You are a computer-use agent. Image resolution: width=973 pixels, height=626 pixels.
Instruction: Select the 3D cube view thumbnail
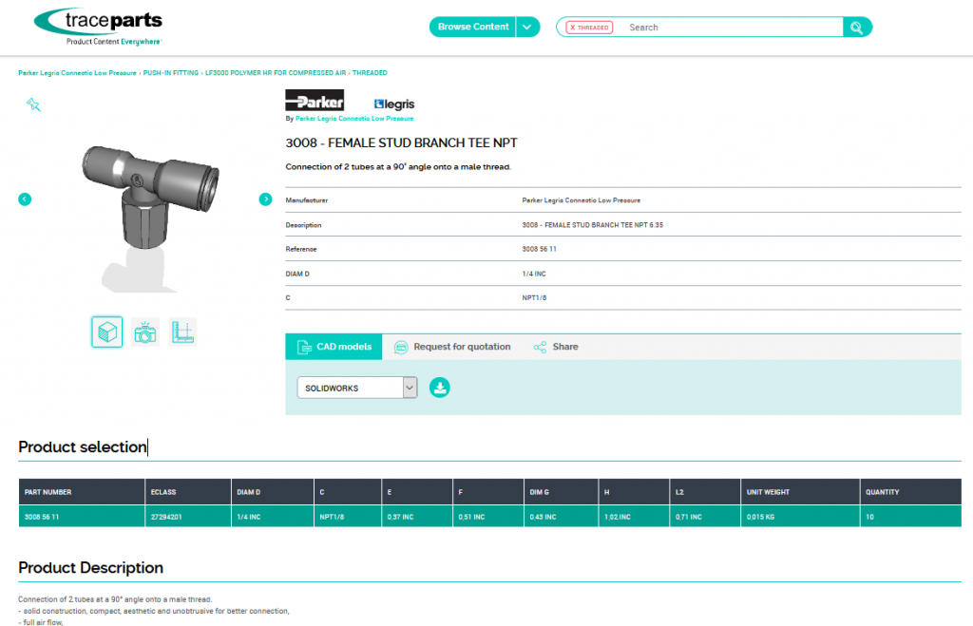point(107,332)
